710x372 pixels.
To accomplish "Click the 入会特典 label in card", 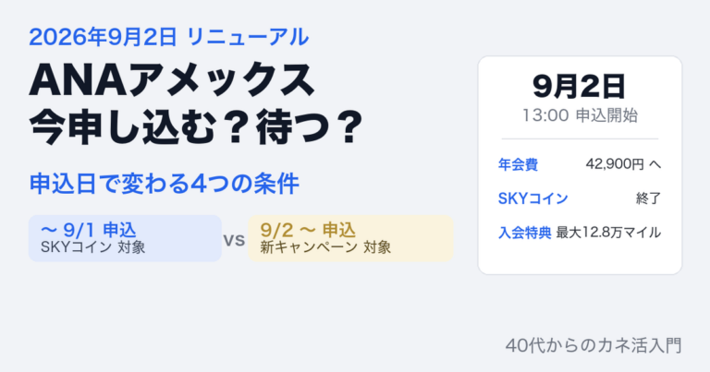I will click(x=524, y=233).
